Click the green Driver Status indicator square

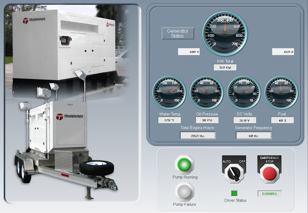pyautogui.click(x=235, y=193)
